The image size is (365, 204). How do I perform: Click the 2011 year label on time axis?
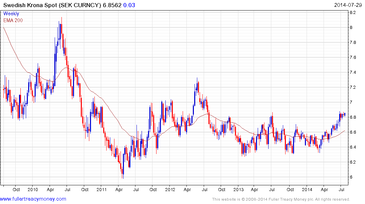tap(101, 189)
